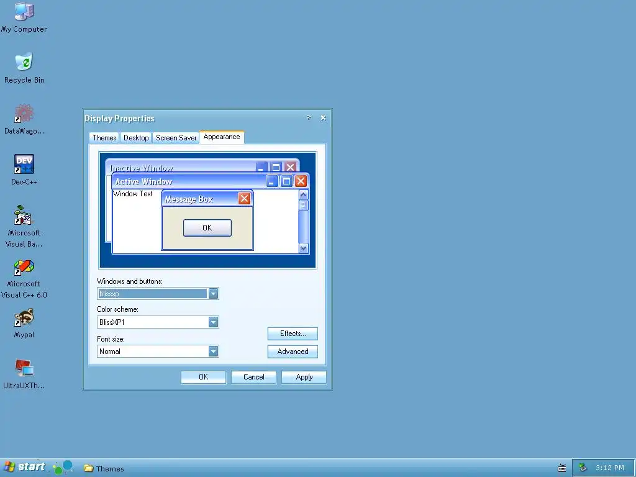
Task: Open the Themes folder taskbar button
Action: 104,468
